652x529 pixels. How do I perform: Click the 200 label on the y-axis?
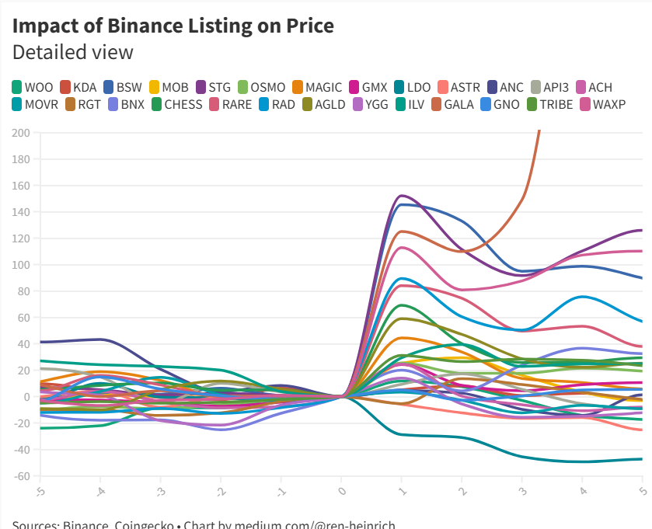[22, 133]
